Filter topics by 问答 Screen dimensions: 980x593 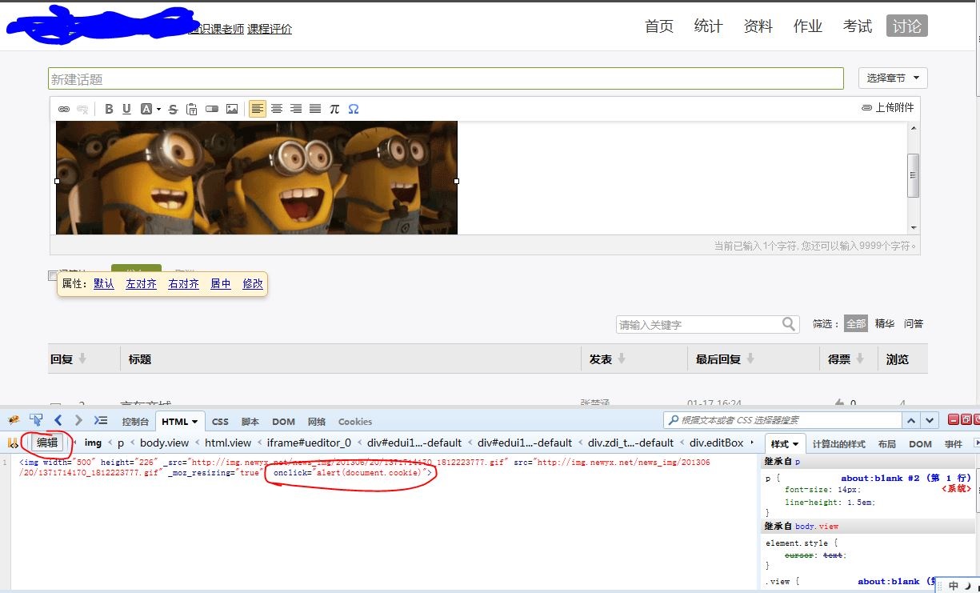pos(914,323)
